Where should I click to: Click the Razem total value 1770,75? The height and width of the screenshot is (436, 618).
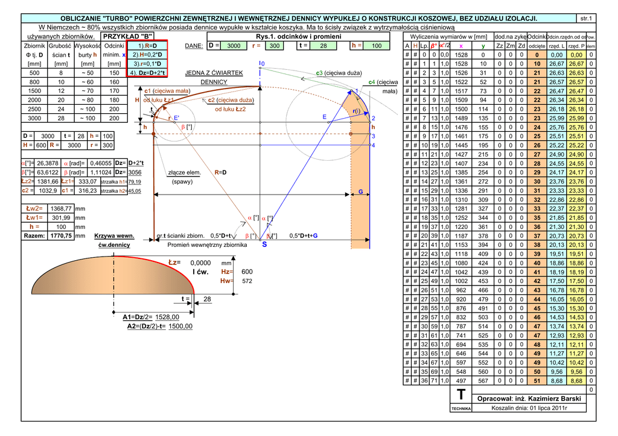tap(60, 236)
